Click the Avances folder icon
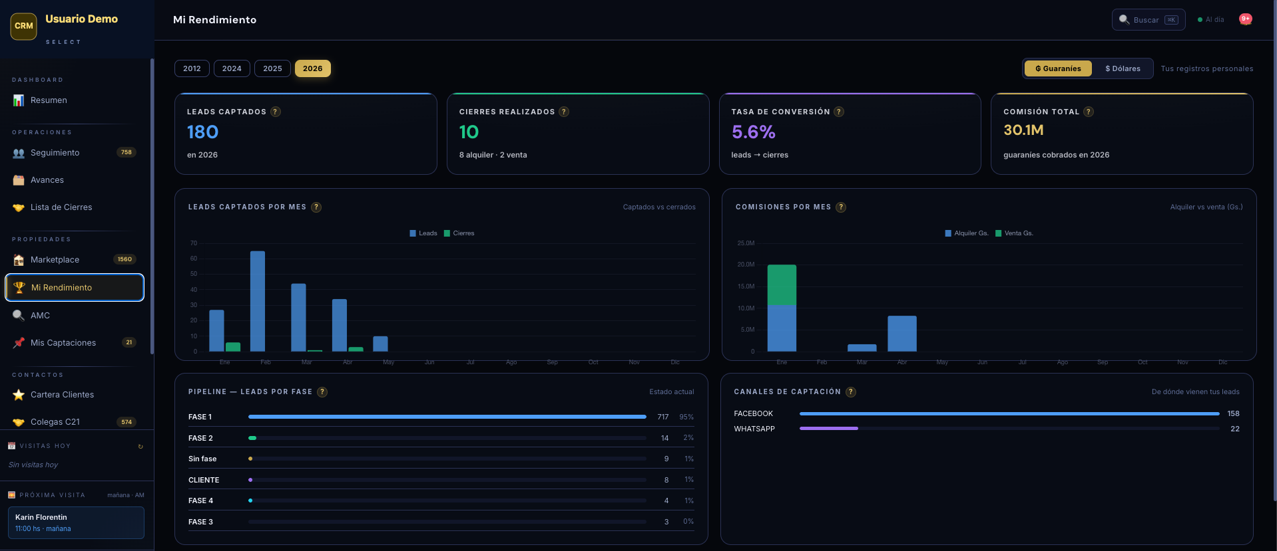This screenshot has height=551, width=1277. coord(19,180)
